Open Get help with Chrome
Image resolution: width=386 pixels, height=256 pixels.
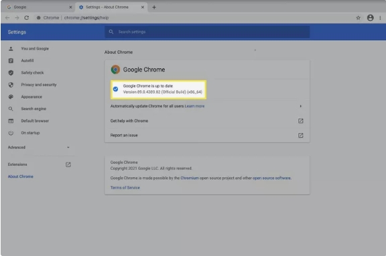tap(207, 121)
